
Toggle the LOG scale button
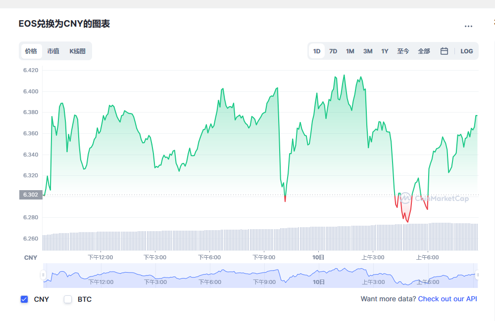[x=467, y=51]
